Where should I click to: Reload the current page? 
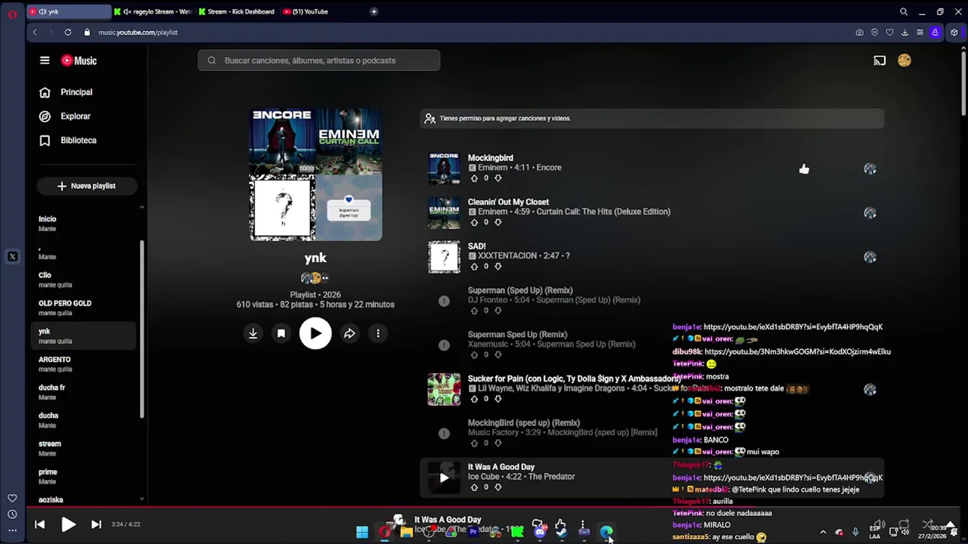coord(68,32)
